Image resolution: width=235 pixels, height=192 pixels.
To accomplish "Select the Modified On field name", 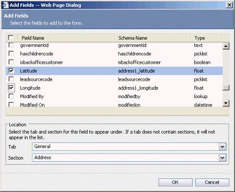I will coord(32,105).
